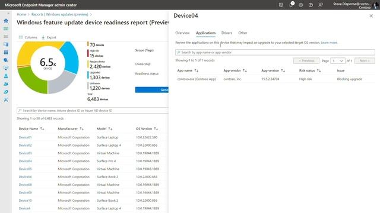Sort by Model column arrows

tap(110, 129)
